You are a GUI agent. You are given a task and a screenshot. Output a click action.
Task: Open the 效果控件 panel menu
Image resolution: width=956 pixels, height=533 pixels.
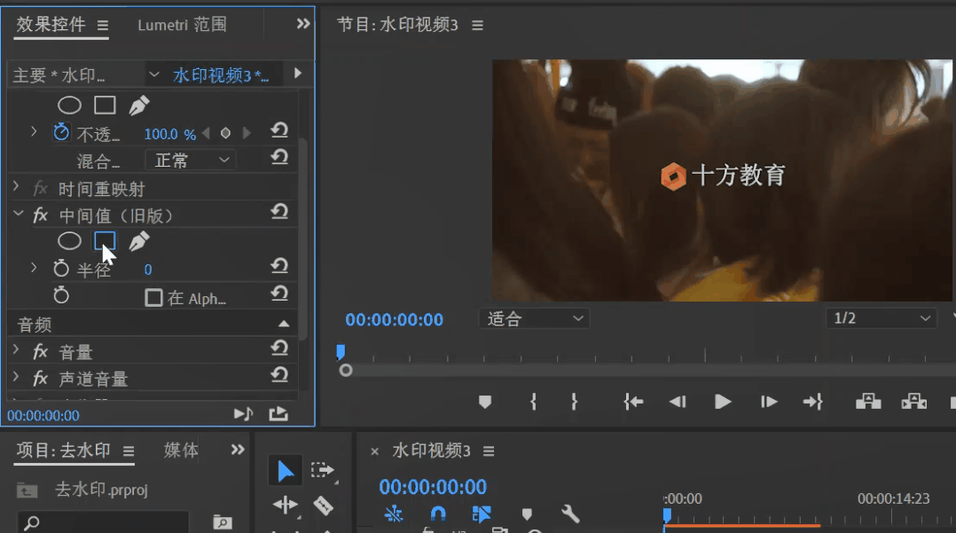click(103, 26)
